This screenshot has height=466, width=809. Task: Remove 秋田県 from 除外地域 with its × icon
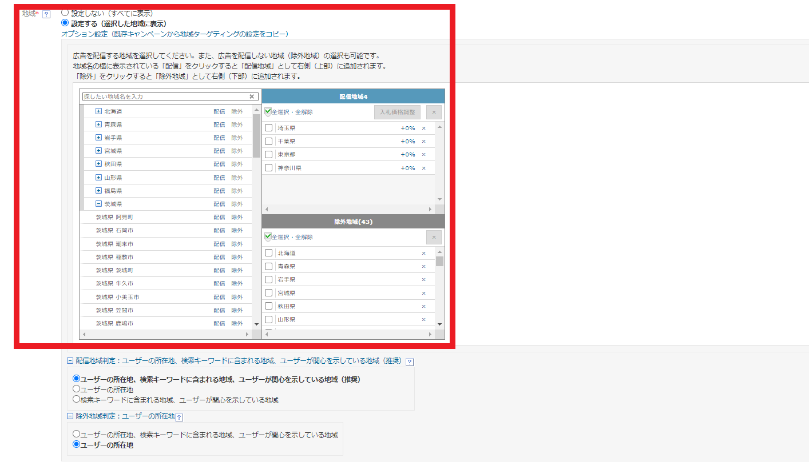[x=424, y=306]
